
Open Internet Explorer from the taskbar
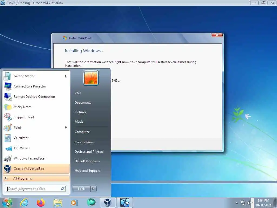coord(24,203)
